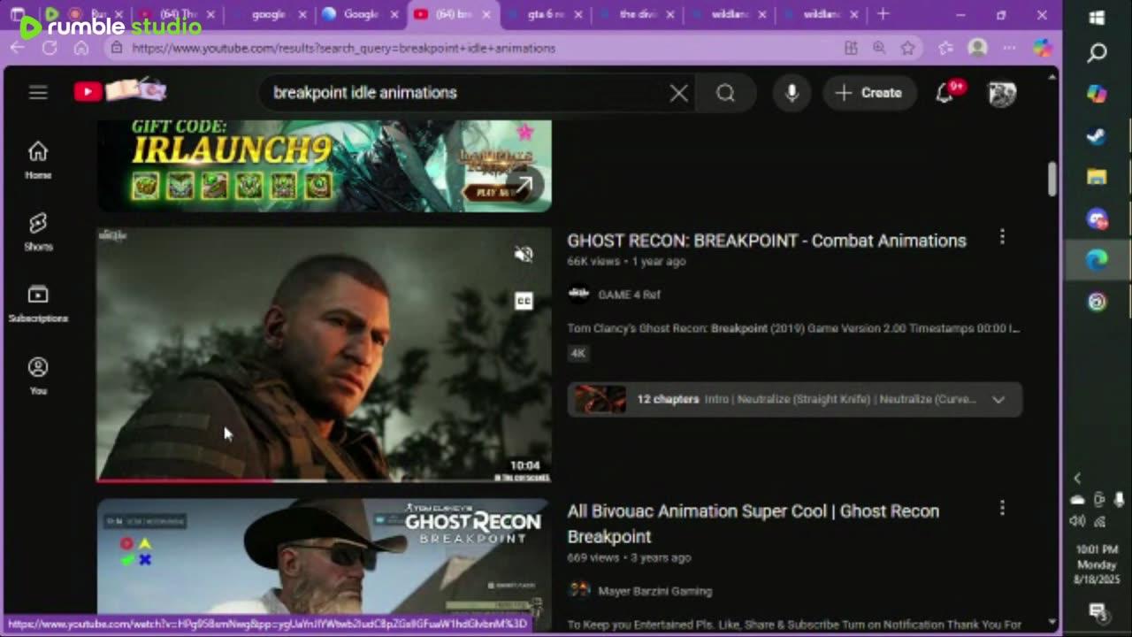Screen dimensions: 1132x637
Task: Switch to the gta 6 tab
Action: coord(546,14)
